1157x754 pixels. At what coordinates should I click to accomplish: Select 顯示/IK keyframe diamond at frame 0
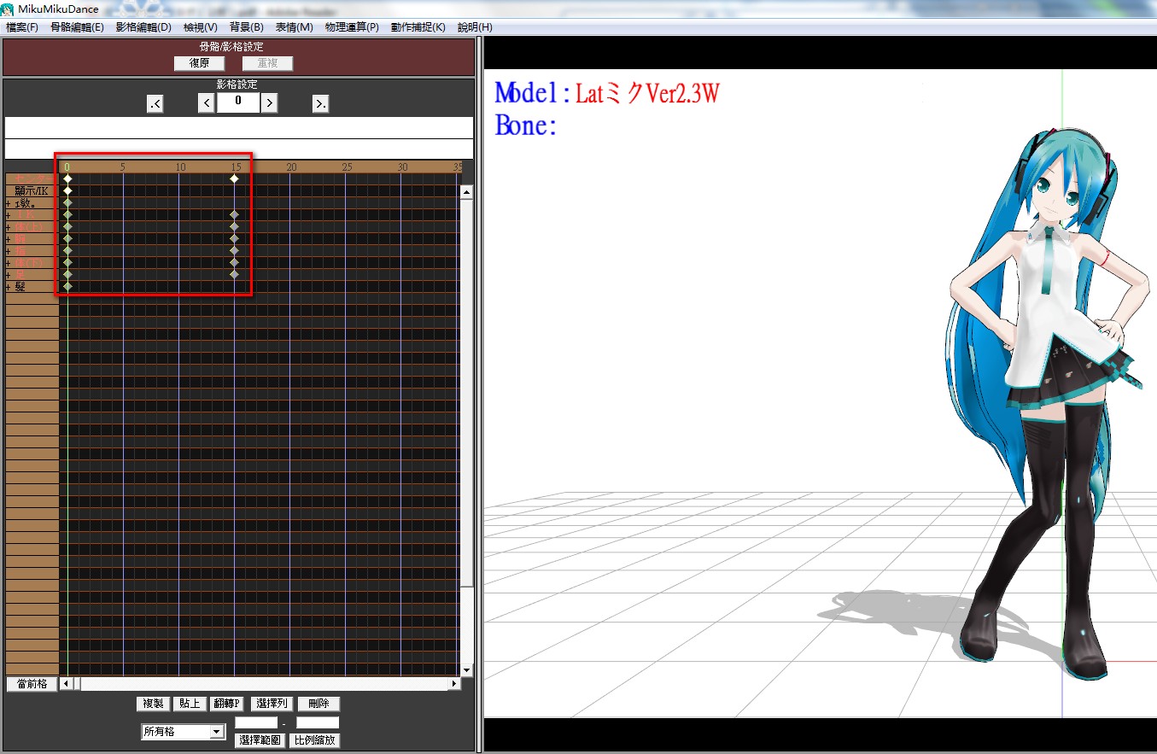tap(67, 190)
